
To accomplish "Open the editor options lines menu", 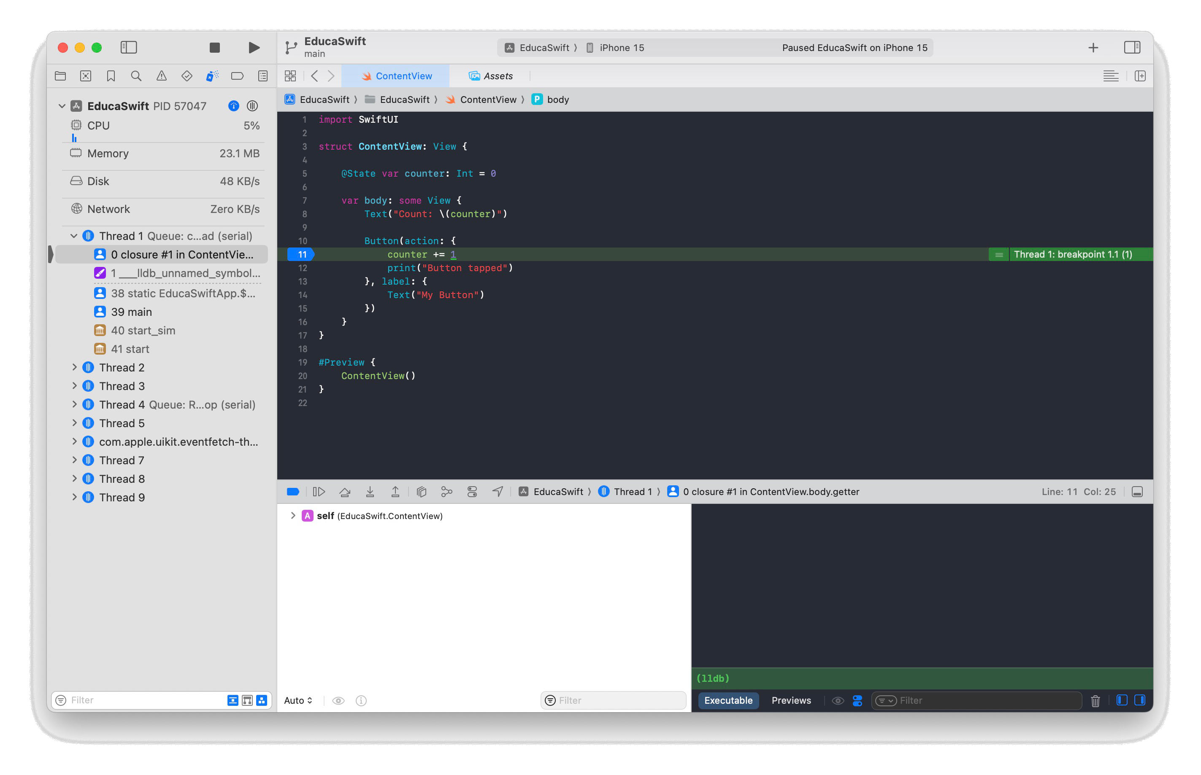I will [x=1110, y=76].
